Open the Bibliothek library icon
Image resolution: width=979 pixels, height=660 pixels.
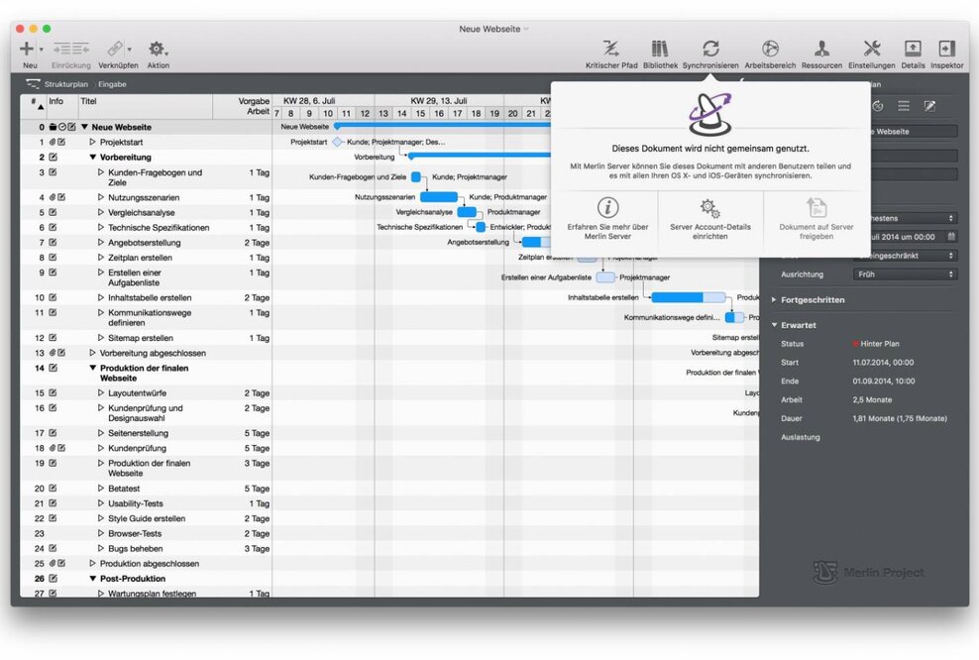660,49
